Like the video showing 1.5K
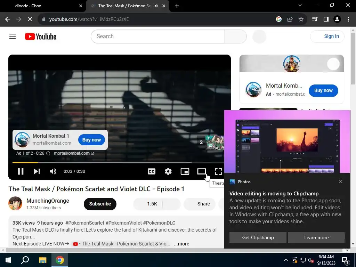The image size is (356, 267). pos(148,204)
